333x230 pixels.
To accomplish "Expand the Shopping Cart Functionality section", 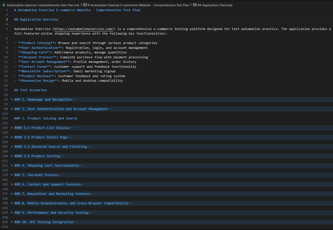I will pyautogui.click(x=12, y=166).
